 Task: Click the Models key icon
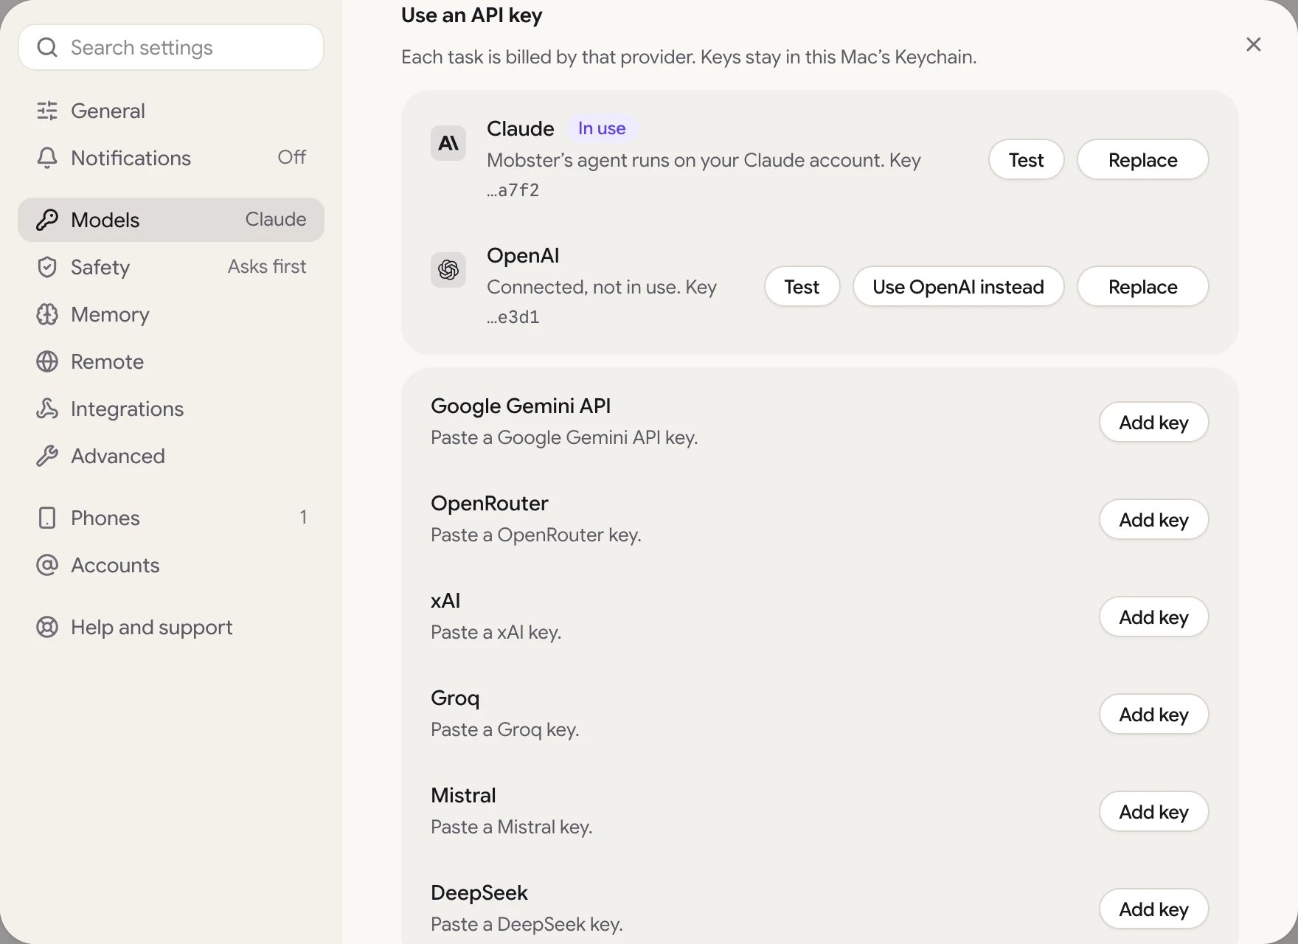pyautogui.click(x=47, y=220)
